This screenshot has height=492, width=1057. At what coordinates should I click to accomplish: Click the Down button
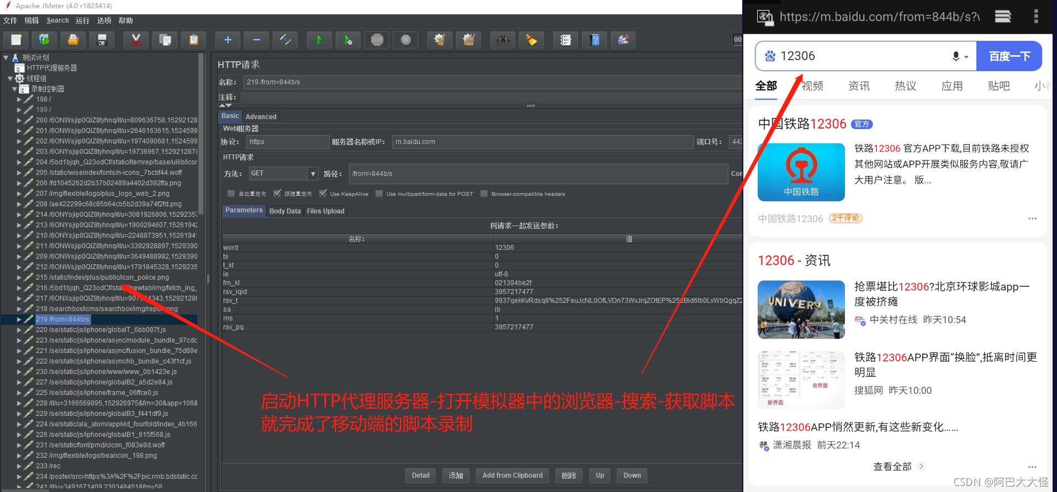632,475
